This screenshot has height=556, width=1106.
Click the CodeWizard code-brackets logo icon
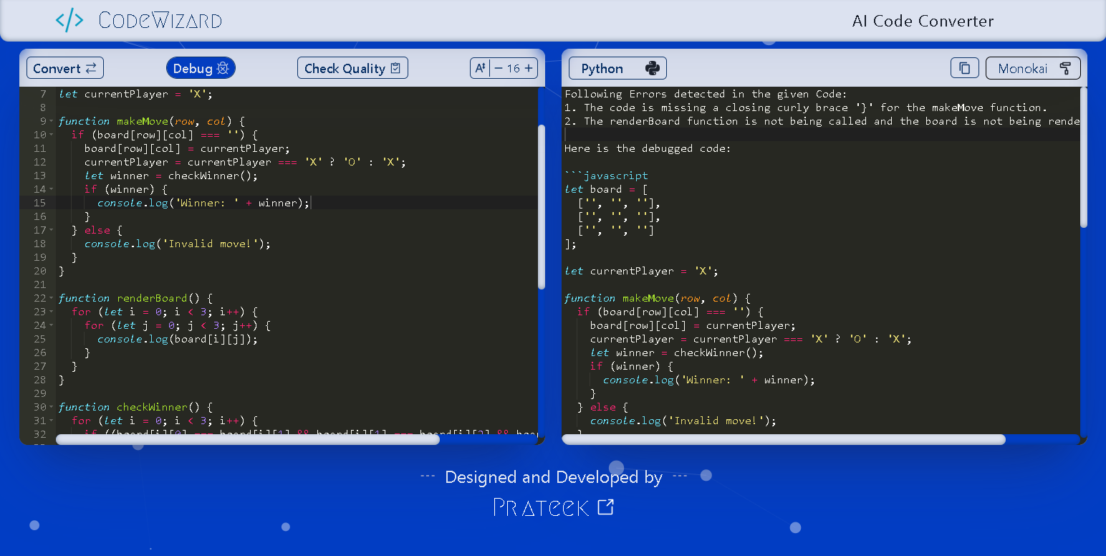click(x=69, y=21)
